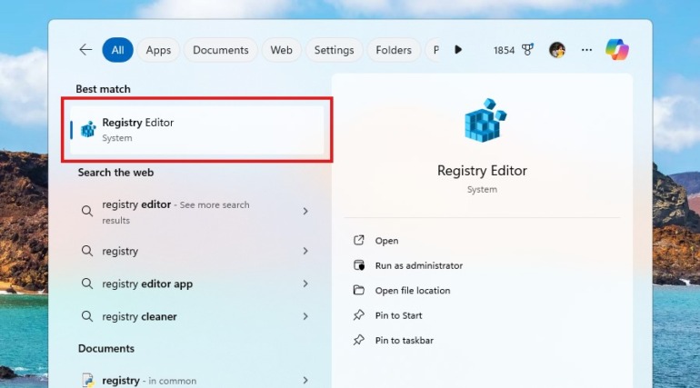Expand the registry document chevron
The image size is (700, 388).
point(305,381)
